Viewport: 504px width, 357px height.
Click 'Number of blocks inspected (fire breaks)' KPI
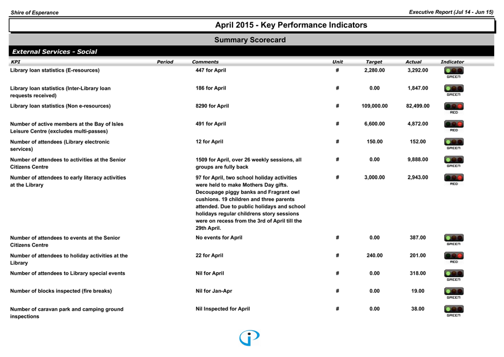pos(61,291)
